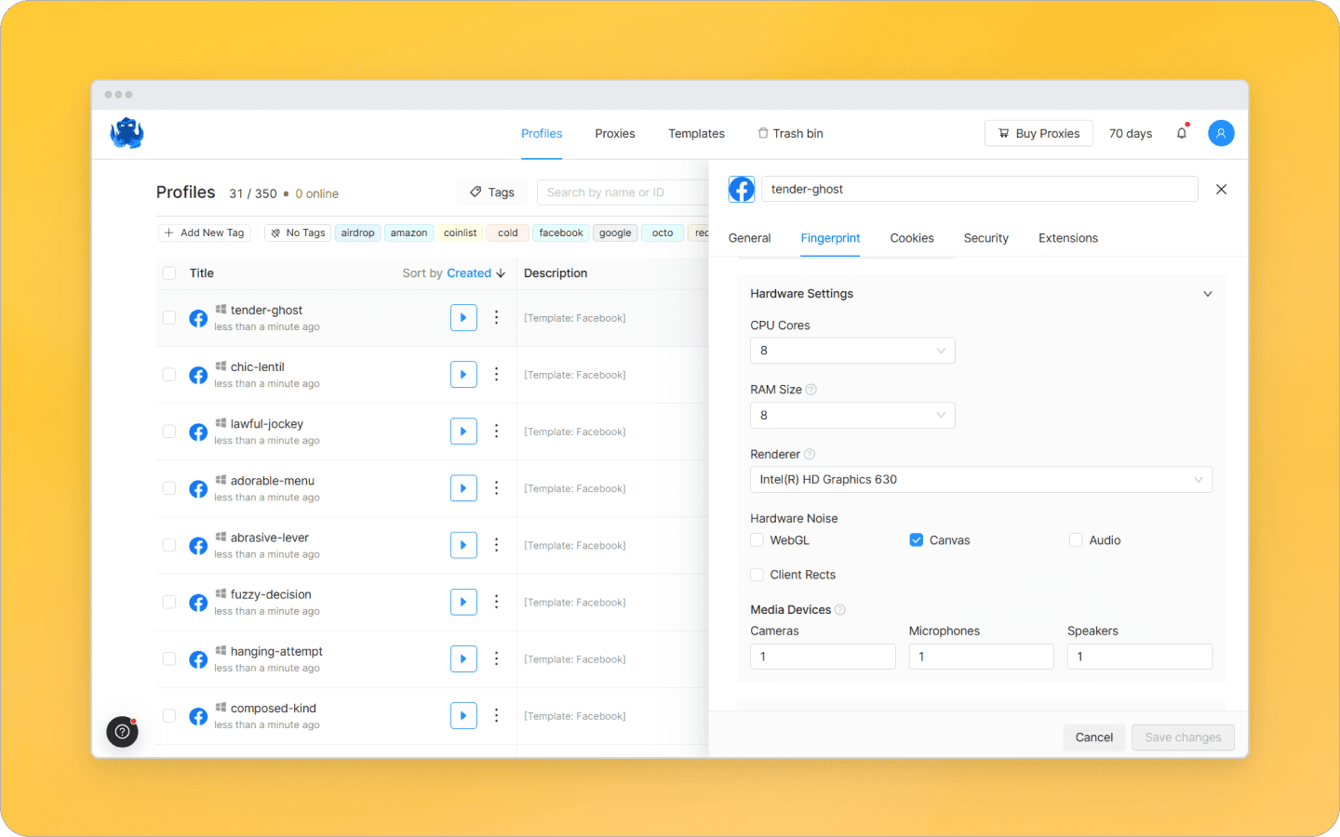Image resolution: width=1340 pixels, height=837 pixels.
Task: Click Add New Tag button
Action: coord(204,232)
